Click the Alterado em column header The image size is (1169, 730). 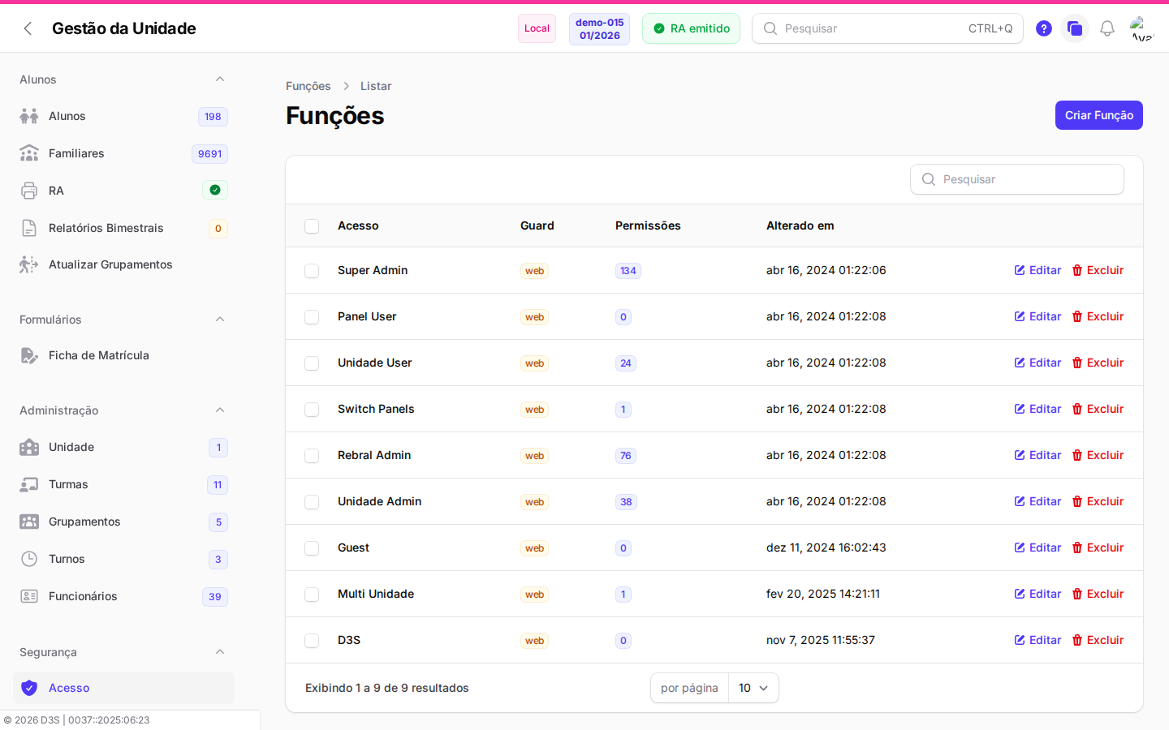pos(800,225)
